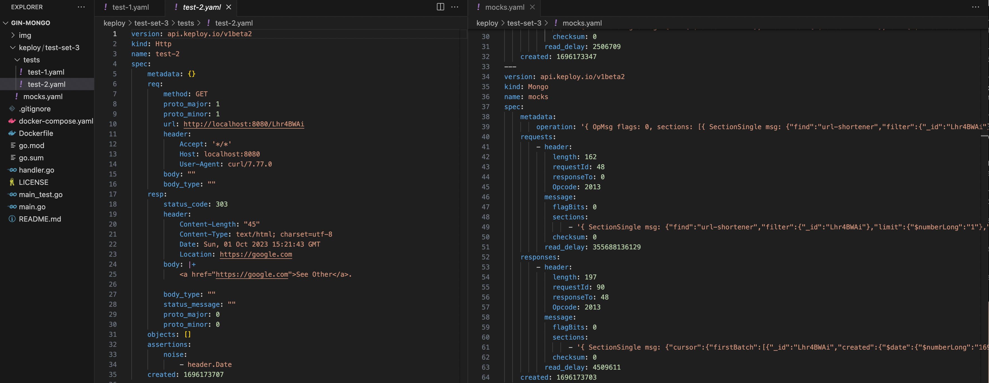
Task: Click the Go icon beside main_test.go
Action: (x=12, y=194)
